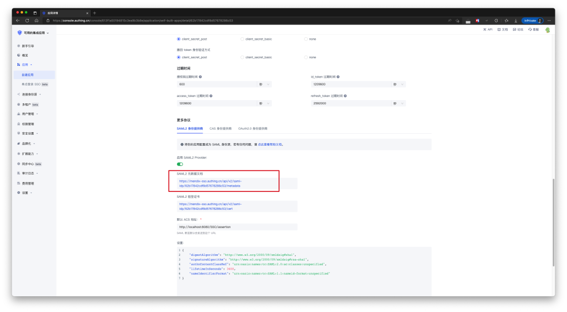Click the 默认 ACS 地址 input field
Viewport: 567px width, 312px height.
(x=237, y=227)
